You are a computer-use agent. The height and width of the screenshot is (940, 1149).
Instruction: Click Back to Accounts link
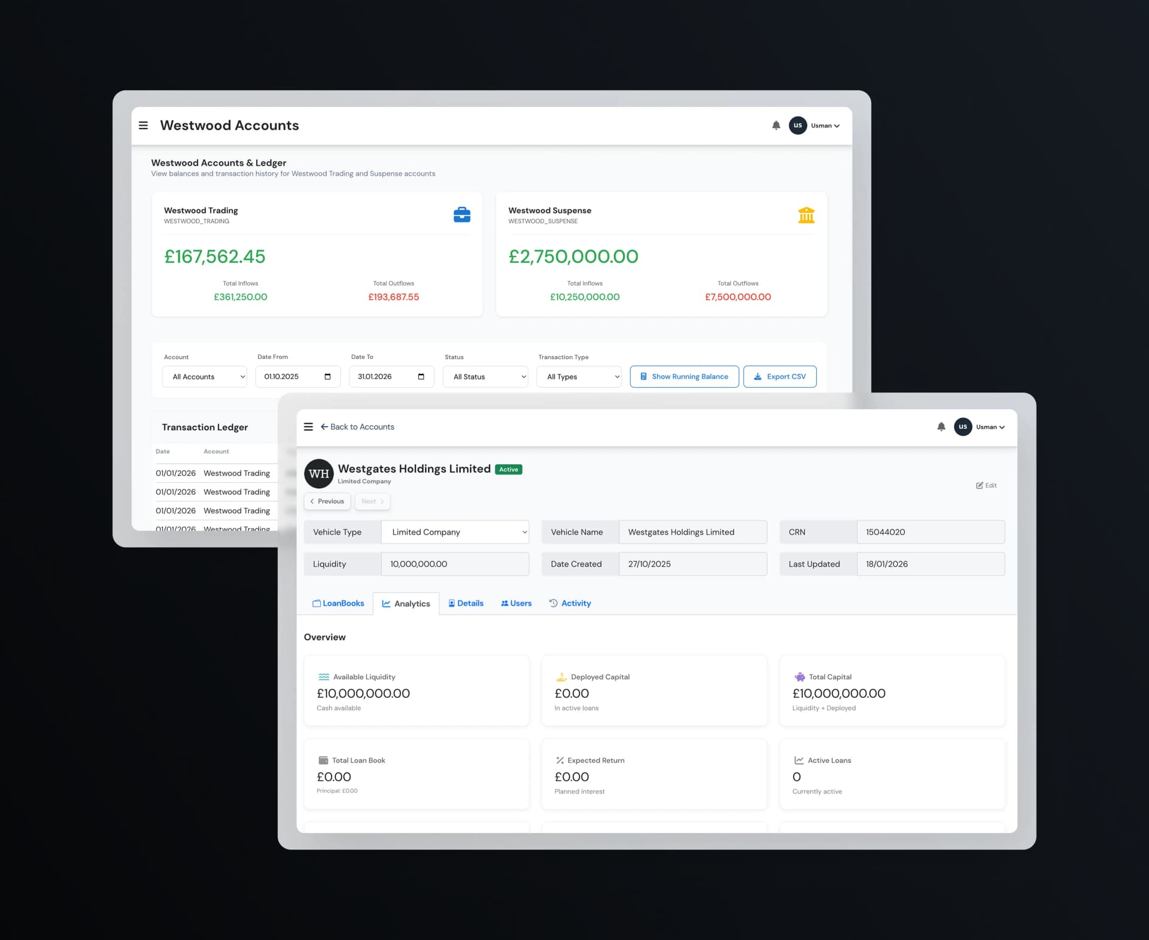(357, 427)
